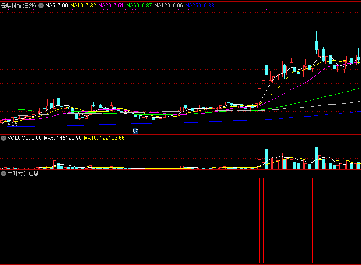This screenshot has height=265, width=361.
Task: Select the MA120: 5.96 label
Action: click(x=168, y=6)
